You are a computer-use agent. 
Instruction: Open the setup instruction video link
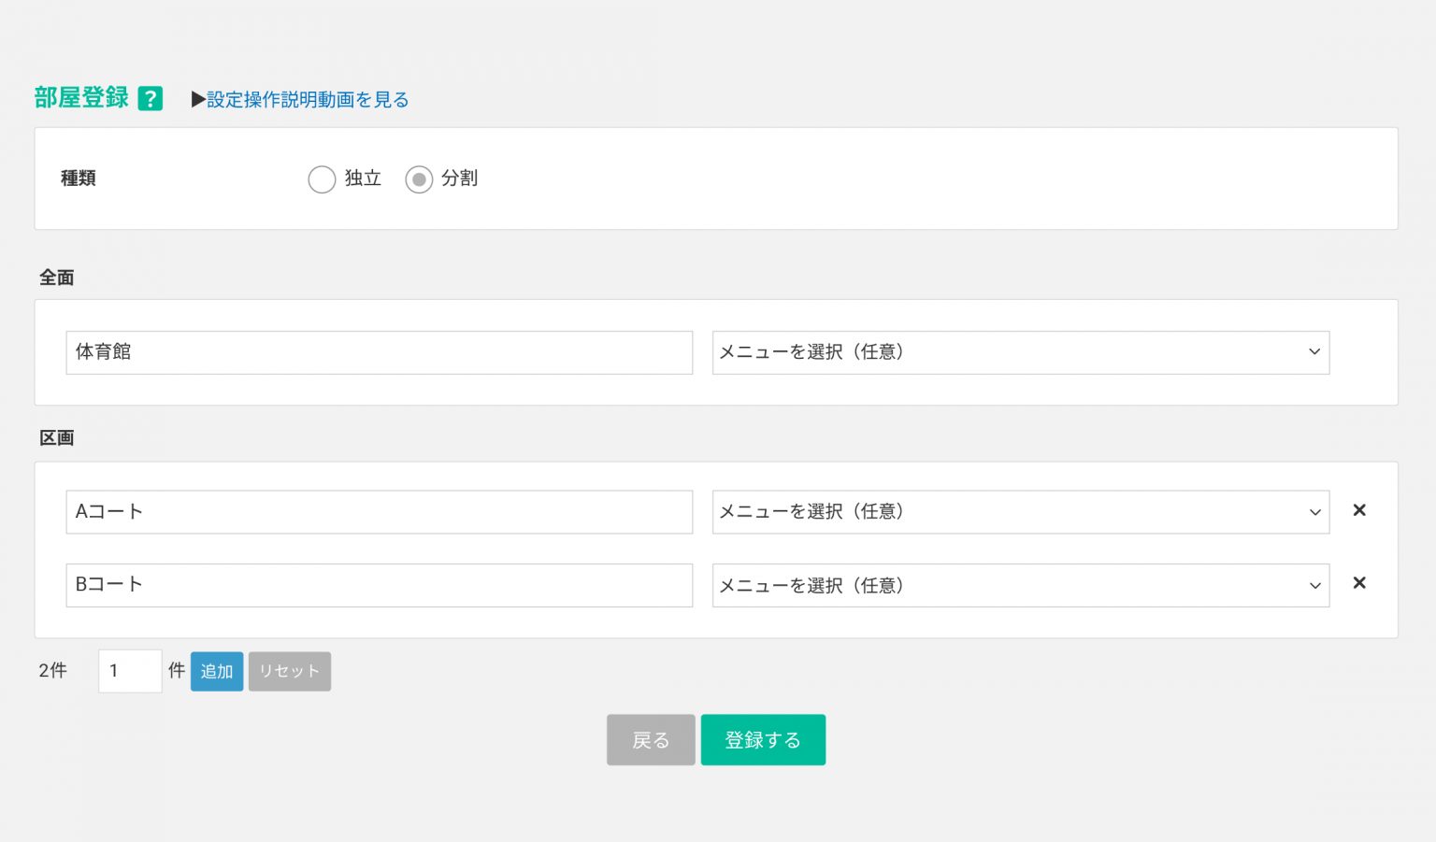click(x=308, y=100)
